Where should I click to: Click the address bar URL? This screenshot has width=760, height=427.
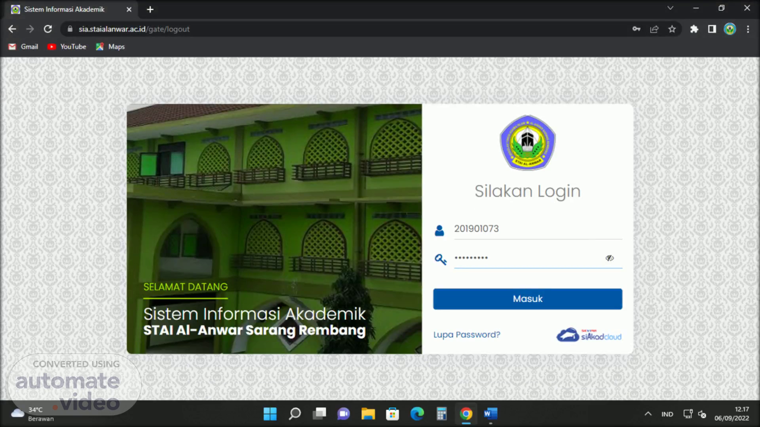click(x=134, y=29)
